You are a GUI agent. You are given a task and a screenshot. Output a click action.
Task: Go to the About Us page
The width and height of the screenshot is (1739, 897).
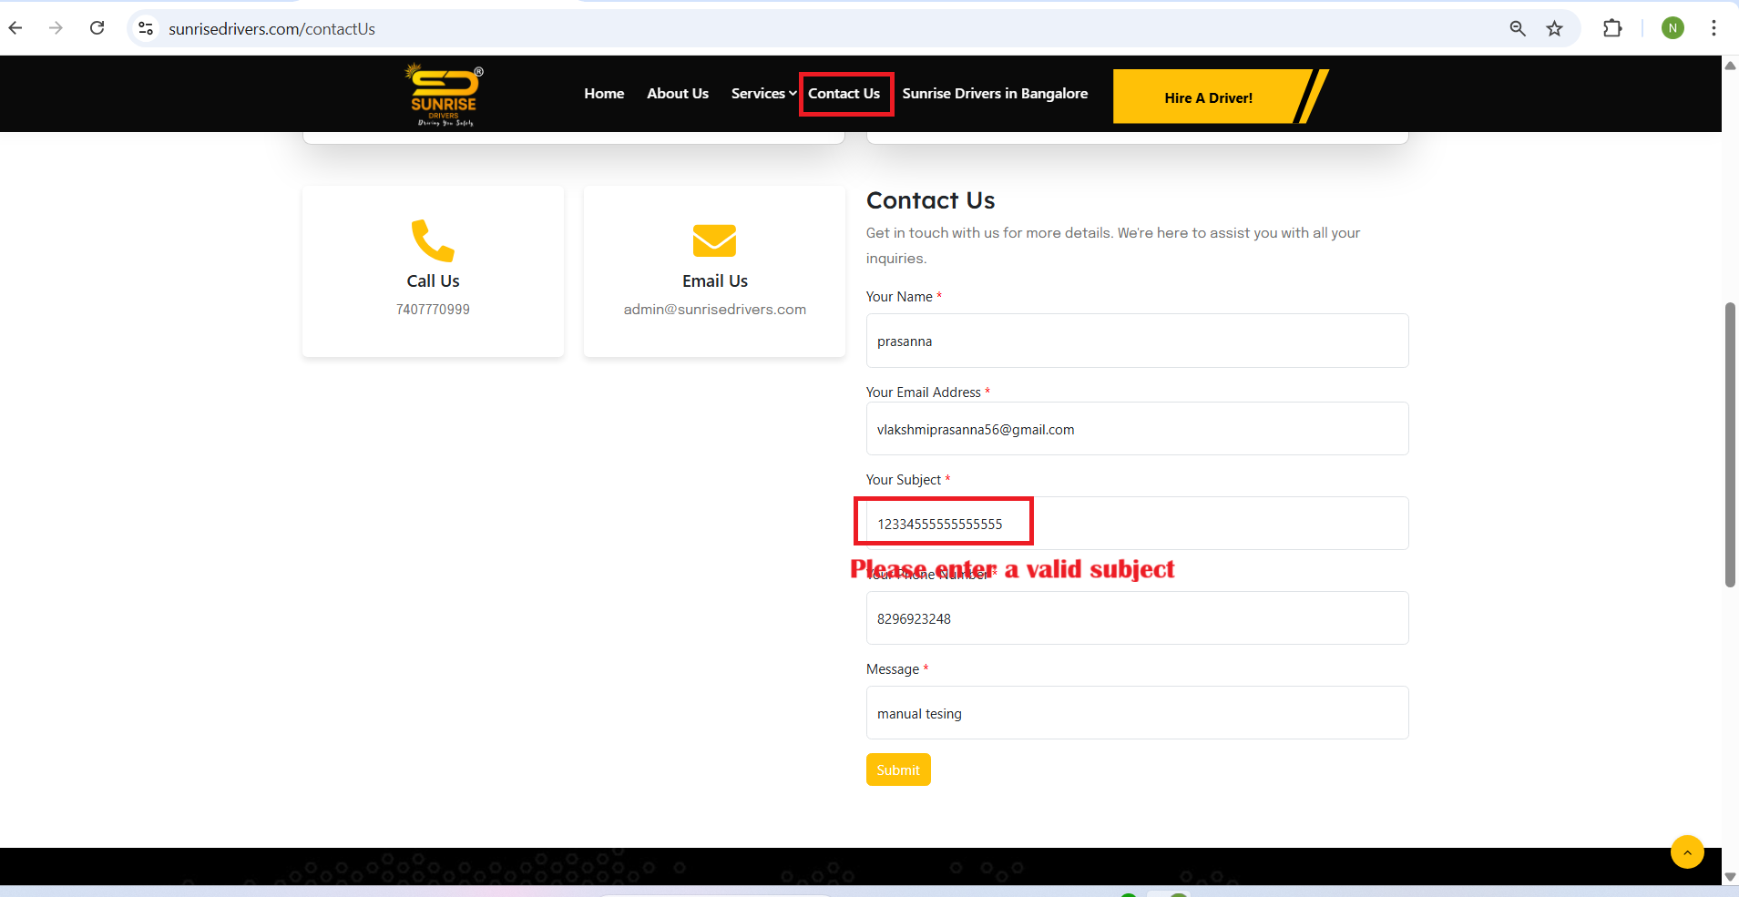(677, 94)
